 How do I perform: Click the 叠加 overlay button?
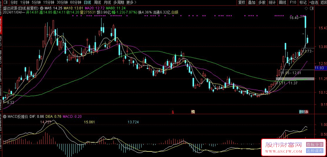pyautogui.click(x=251, y=3)
